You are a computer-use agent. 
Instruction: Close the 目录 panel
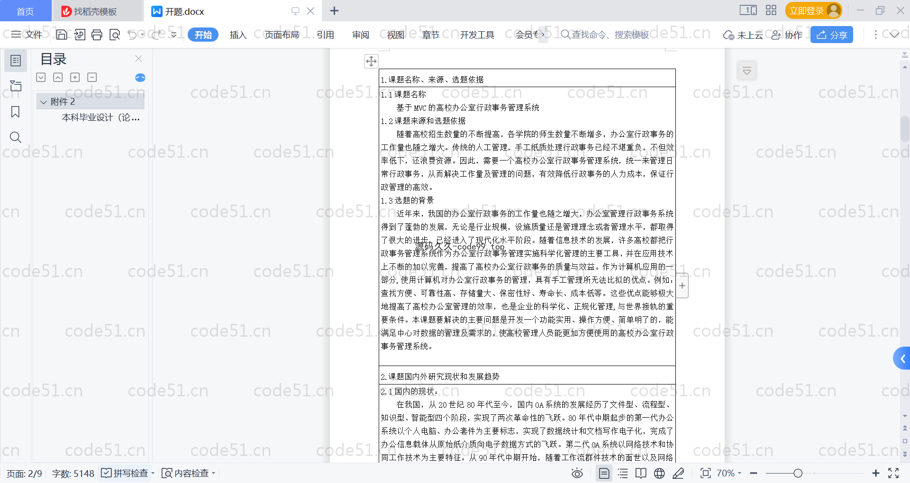click(138, 58)
